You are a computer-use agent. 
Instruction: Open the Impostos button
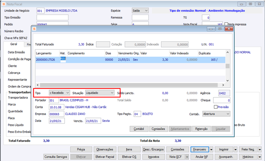click(153, 157)
